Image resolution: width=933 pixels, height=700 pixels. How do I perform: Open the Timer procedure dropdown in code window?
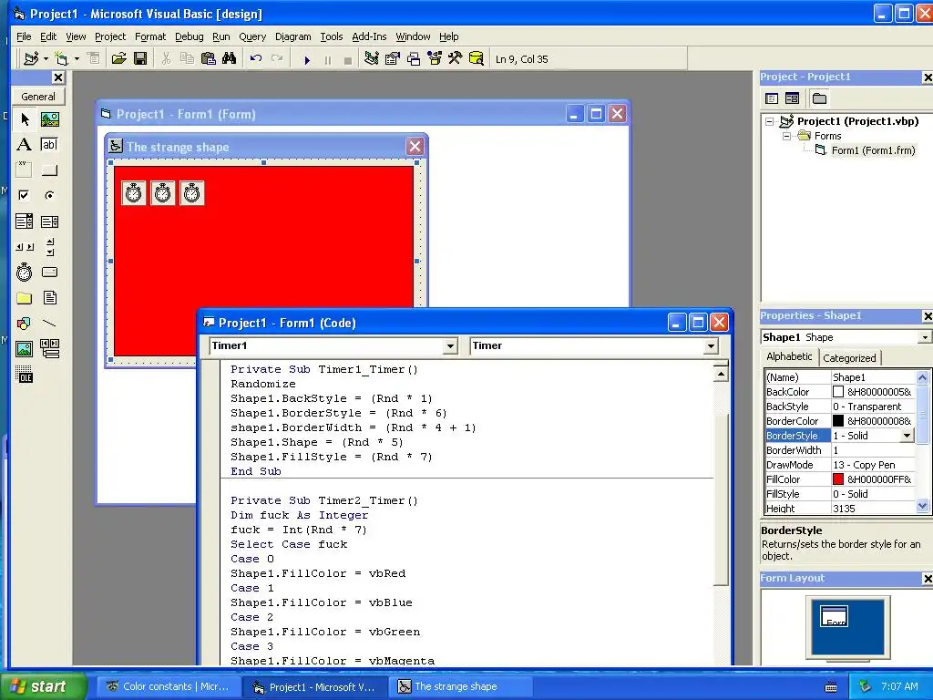pyautogui.click(x=711, y=345)
